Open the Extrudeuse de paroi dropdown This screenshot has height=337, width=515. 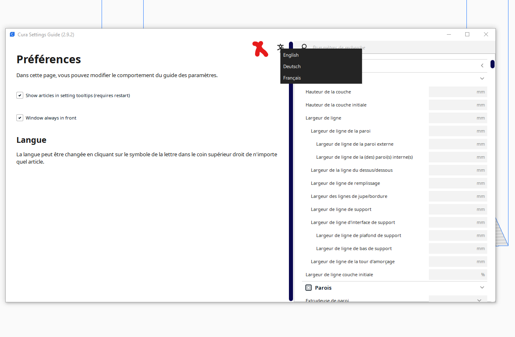click(x=458, y=299)
